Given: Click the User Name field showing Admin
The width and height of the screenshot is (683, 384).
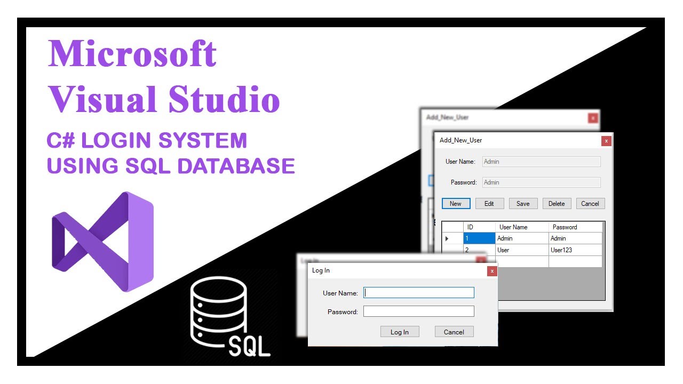Looking at the screenshot, I should pyautogui.click(x=542, y=162).
